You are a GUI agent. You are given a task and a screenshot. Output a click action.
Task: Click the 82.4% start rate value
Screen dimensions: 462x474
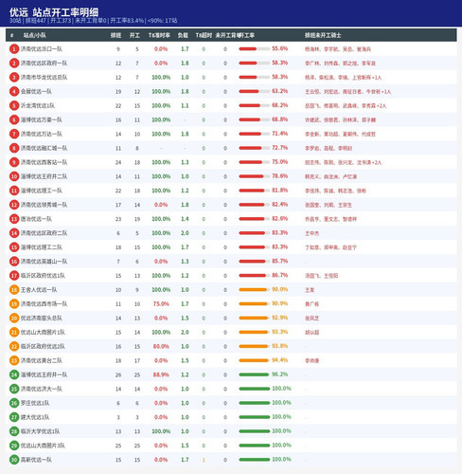click(x=280, y=205)
